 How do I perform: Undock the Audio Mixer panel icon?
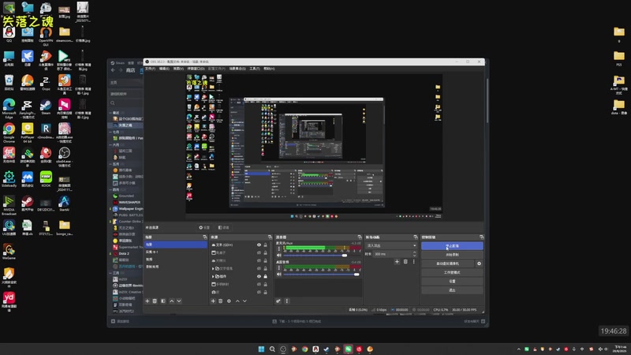[360, 237]
